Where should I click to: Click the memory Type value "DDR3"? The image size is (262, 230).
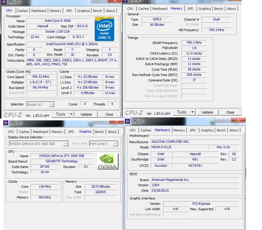pyautogui.click(x=157, y=19)
